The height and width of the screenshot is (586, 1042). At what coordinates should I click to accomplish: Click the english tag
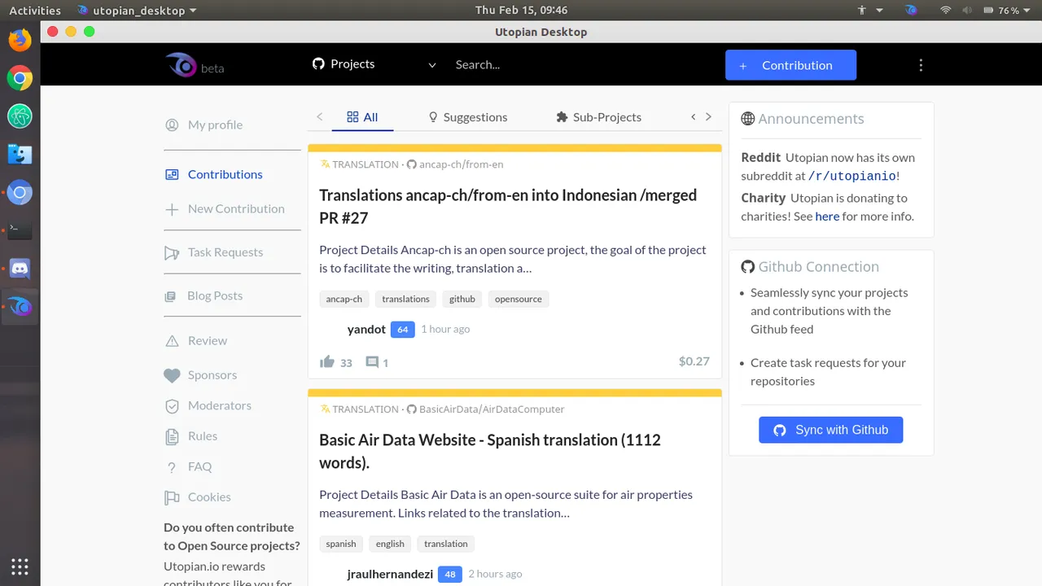(x=390, y=544)
